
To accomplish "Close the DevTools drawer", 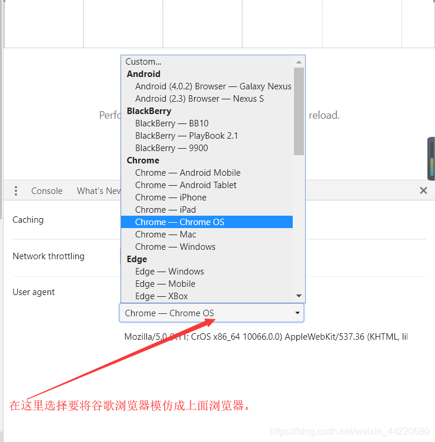I will 423,190.
